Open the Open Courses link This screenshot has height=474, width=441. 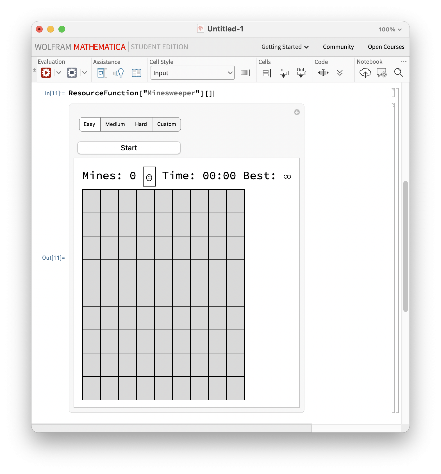tap(386, 47)
